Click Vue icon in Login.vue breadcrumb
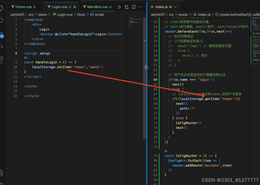 [x=54, y=15]
